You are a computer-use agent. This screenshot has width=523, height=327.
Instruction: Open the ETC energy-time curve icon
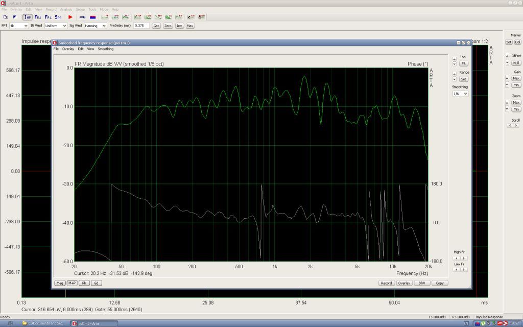click(x=148, y=17)
